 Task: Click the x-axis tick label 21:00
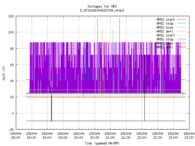[110, 137]
